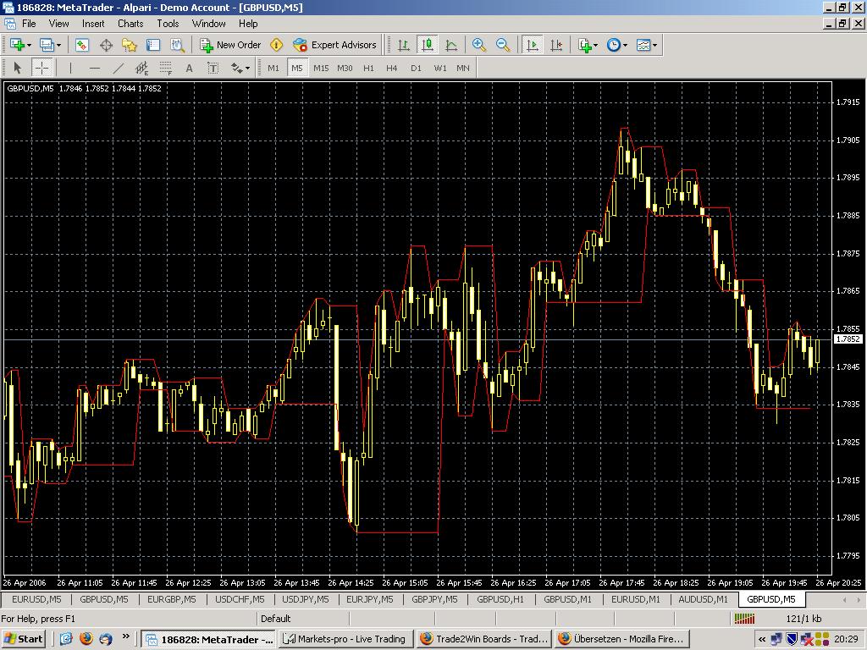Open the Strategy Tester magnifier icon

coord(177,46)
